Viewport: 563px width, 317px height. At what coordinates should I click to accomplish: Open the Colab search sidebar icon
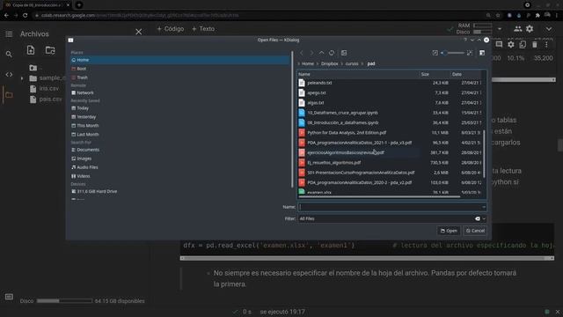coord(9,55)
